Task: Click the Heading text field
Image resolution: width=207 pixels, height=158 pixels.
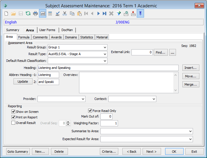Action: coord(108,68)
